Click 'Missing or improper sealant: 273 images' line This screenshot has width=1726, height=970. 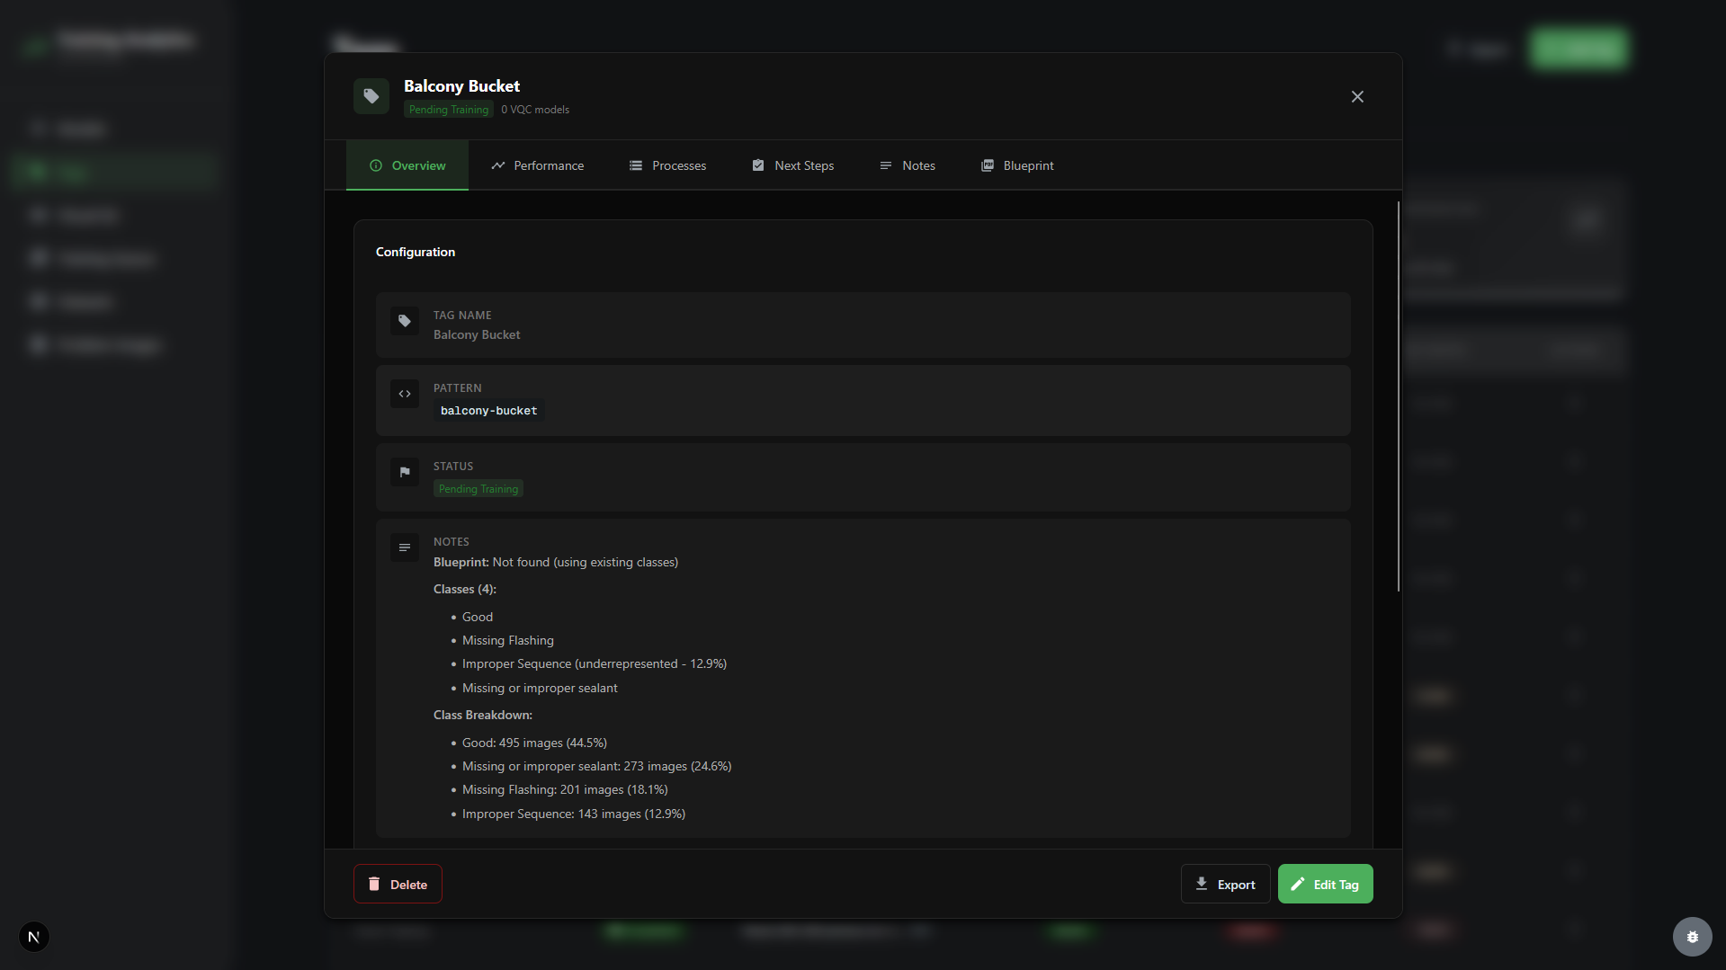tap(597, 766)
